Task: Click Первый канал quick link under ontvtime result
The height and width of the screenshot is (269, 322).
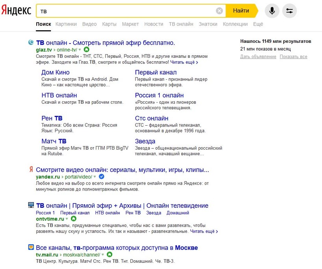Action: (75, 213)
